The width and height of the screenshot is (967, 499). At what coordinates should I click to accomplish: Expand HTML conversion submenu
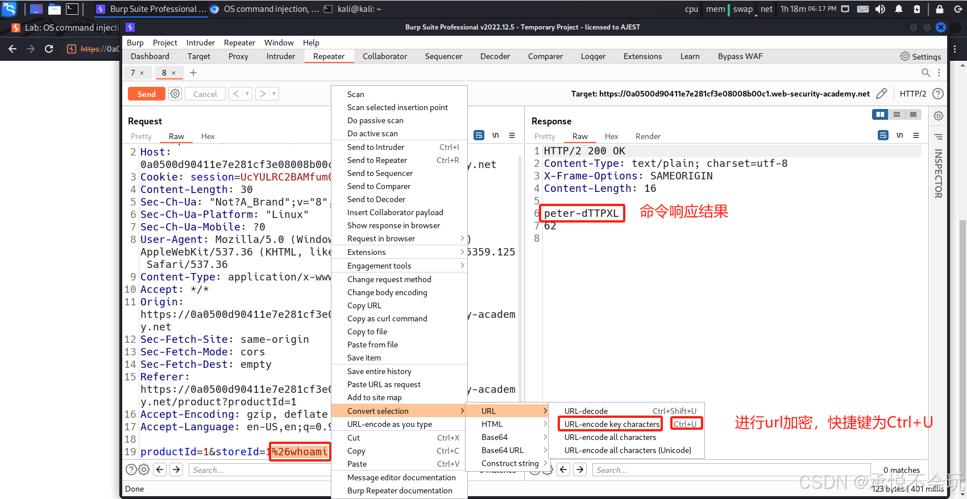click(507, 424)
